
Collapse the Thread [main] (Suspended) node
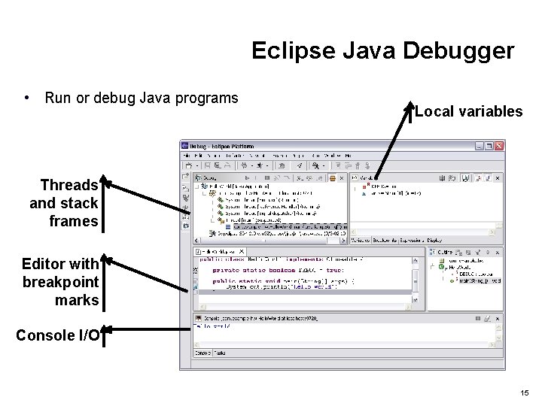pos(212,220)
